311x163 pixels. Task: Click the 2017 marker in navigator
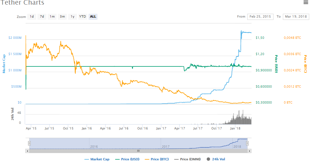[x=166, y=146]
